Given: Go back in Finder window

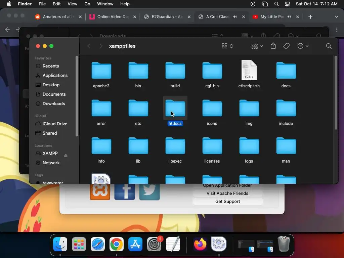Looking at the screenshot, I should coord(89,46).
